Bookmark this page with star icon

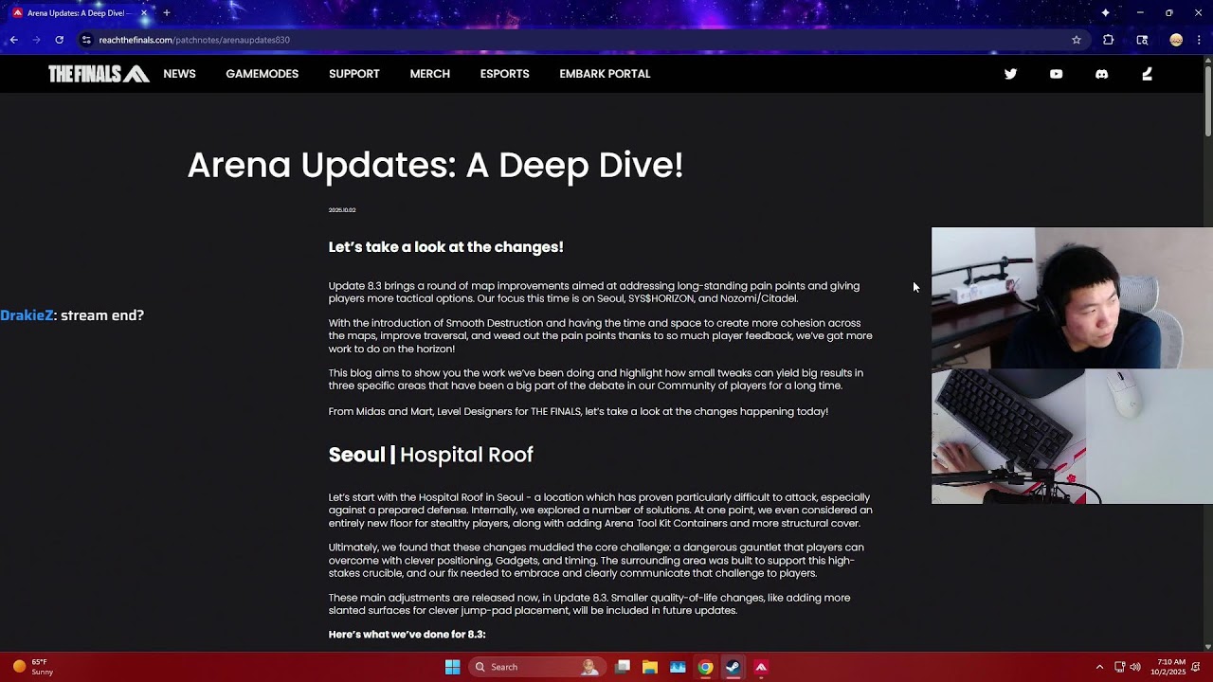coord(1077,40)
